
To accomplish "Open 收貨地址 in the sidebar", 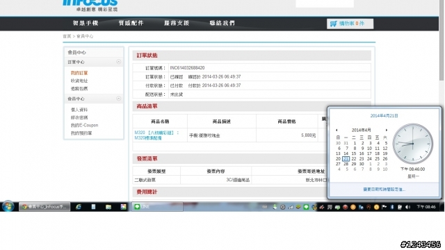I will pyautogui.click(x=79, y=81).
